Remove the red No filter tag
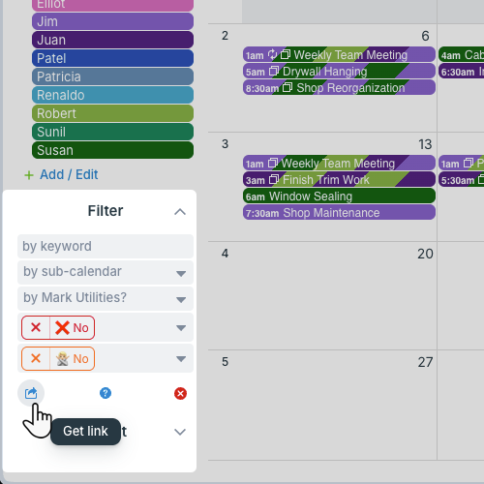 [36, 327]
